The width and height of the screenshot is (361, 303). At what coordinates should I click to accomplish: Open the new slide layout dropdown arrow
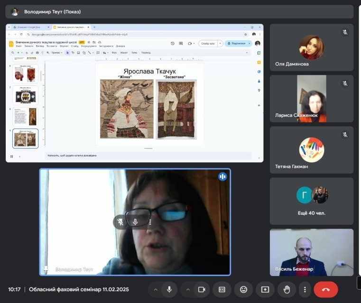(22, 53)
